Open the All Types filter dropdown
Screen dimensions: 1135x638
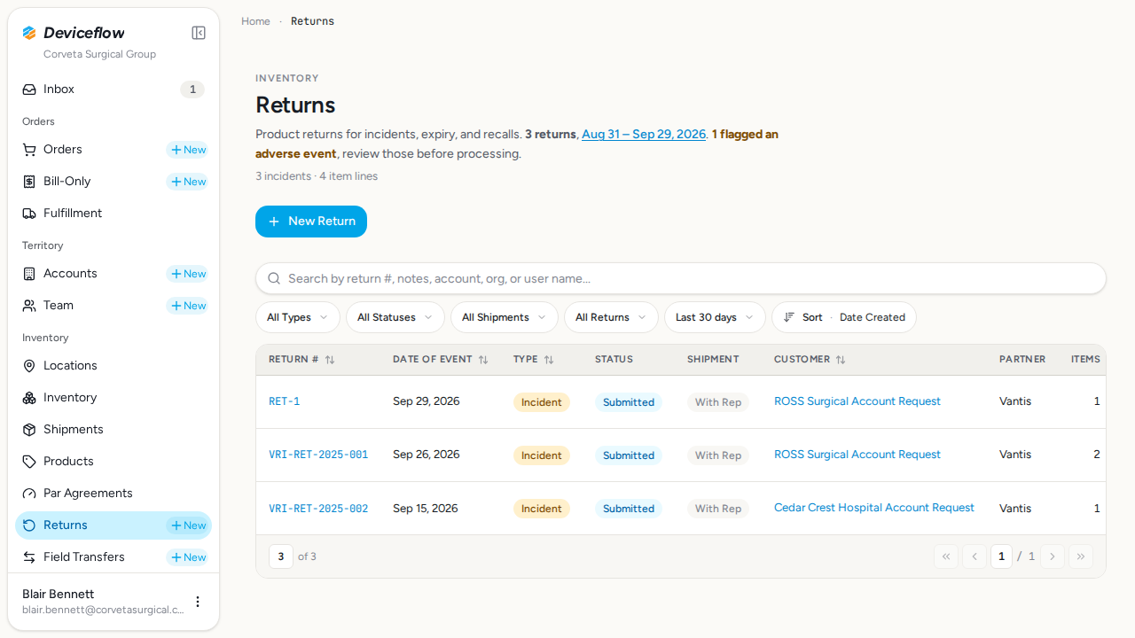(x=298, y=317)
